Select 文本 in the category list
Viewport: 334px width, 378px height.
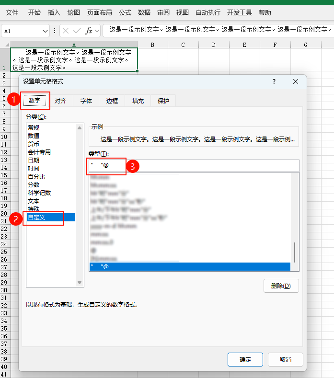(34, 201)
